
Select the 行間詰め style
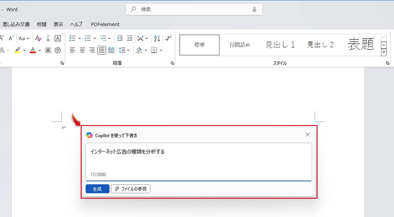[x=240, y=45]
